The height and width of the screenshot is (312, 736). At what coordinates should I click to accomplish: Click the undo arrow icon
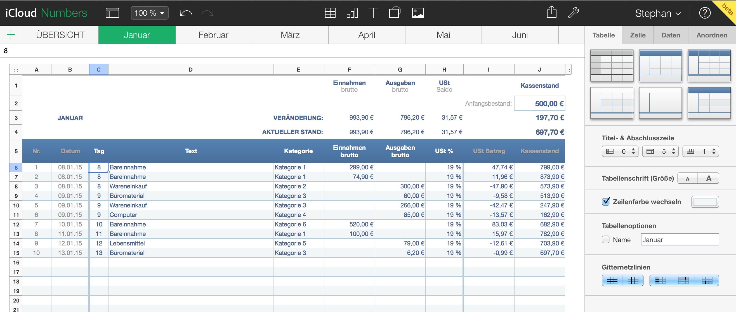(186, 13)
